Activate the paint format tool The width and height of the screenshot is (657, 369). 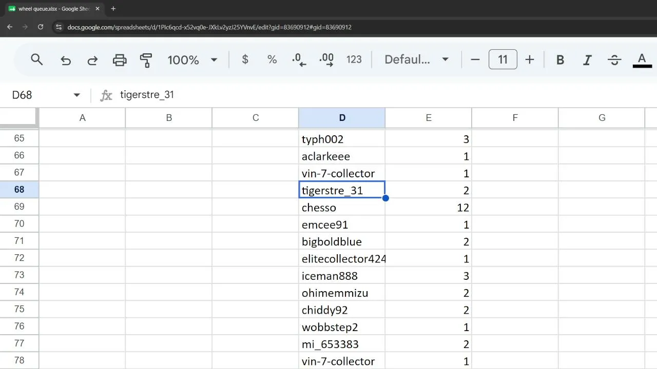point(146,59)
